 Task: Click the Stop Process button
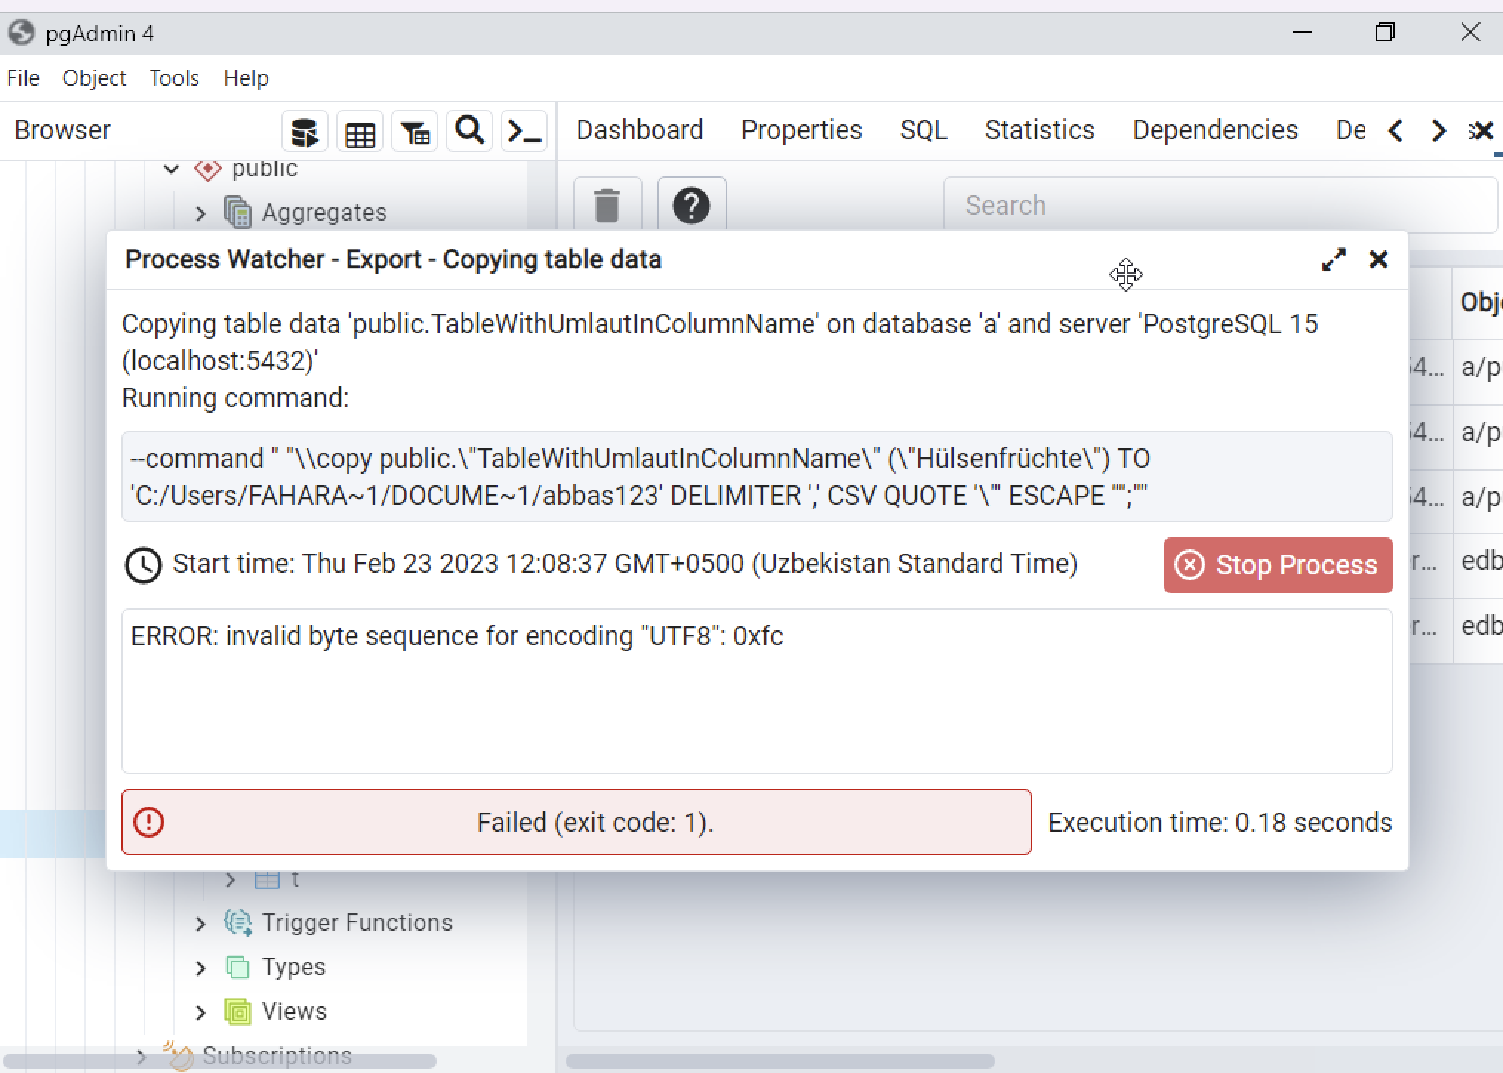pyautogui.click(x=1277, y=565)
